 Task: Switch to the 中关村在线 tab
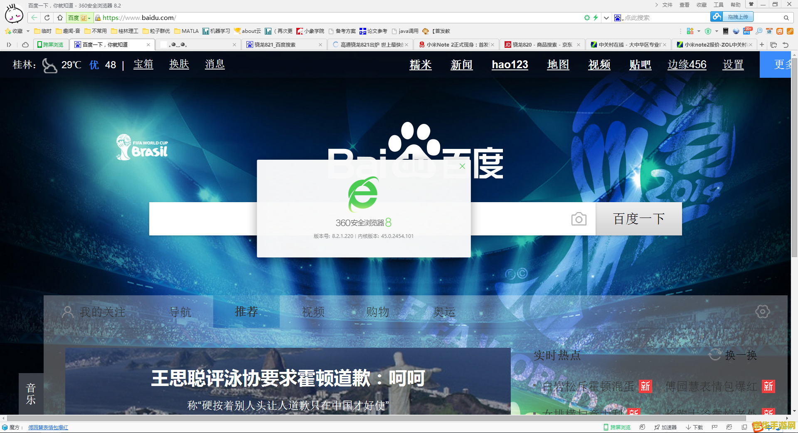628,45
